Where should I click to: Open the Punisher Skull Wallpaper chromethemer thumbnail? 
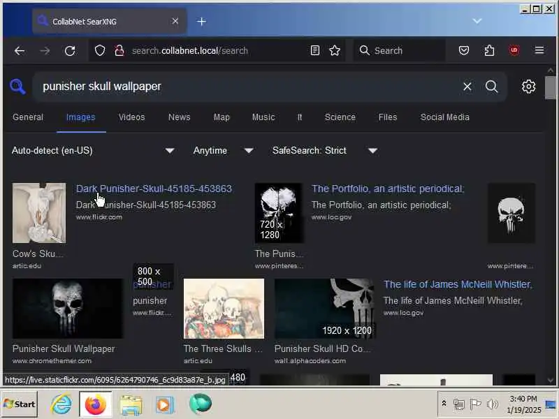coord(68,309)
